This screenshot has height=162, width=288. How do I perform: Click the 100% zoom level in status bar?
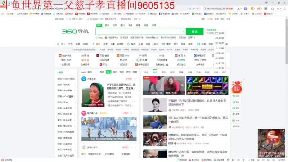click(282, 160)
